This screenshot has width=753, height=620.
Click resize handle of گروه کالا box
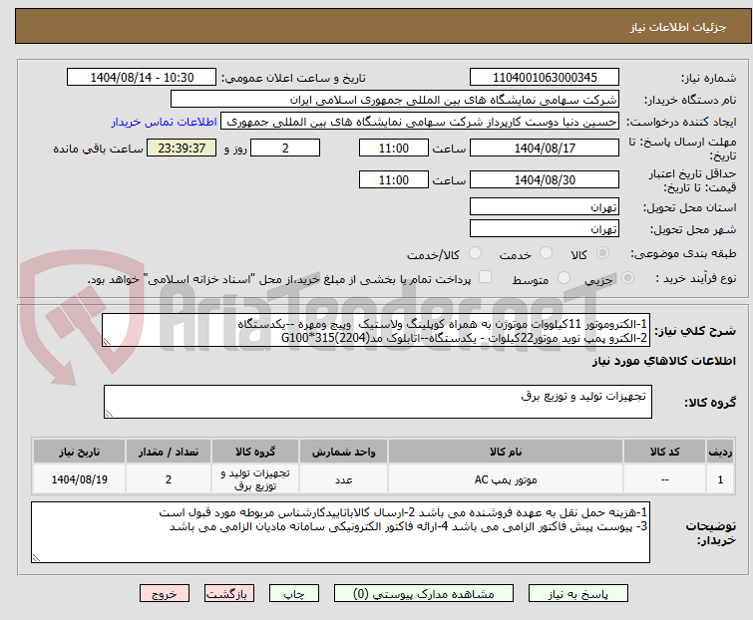tap(109, 414)
